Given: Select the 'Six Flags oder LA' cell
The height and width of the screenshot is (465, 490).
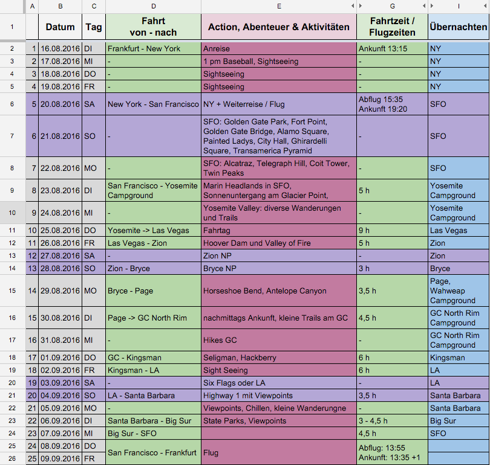Looking at the screenshot, I should [279, 383].
